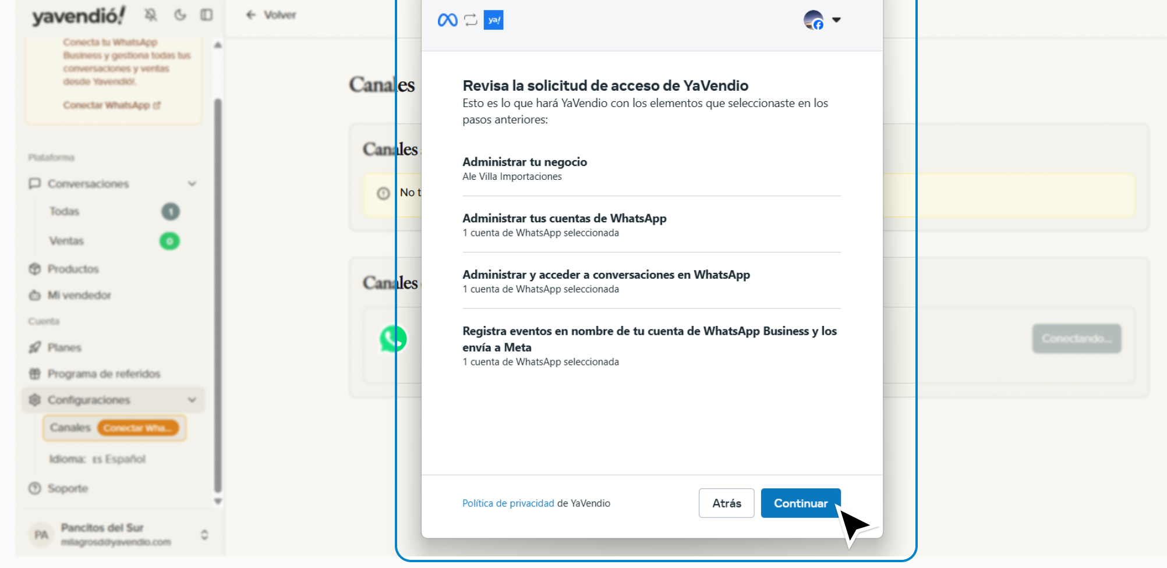
Task: Click the Configuraciones gear icon
Action: tap(35, 400)
